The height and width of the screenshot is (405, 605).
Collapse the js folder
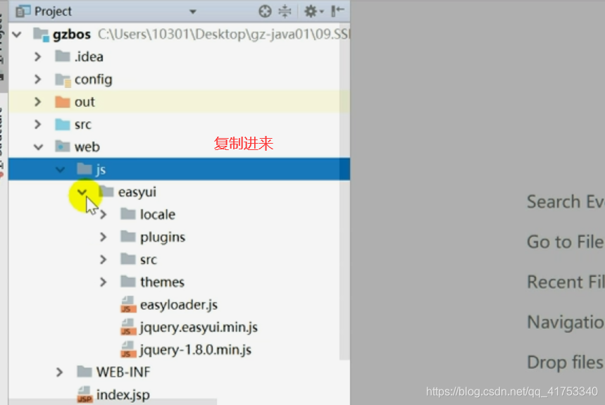(60, 169)
